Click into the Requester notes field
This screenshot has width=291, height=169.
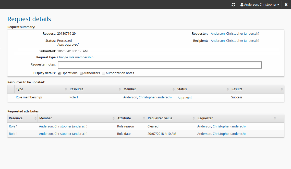point(160,65)
